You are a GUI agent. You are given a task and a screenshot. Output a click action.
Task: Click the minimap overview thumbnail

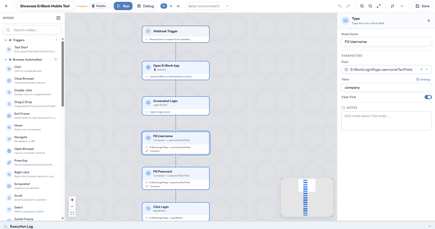307,197
